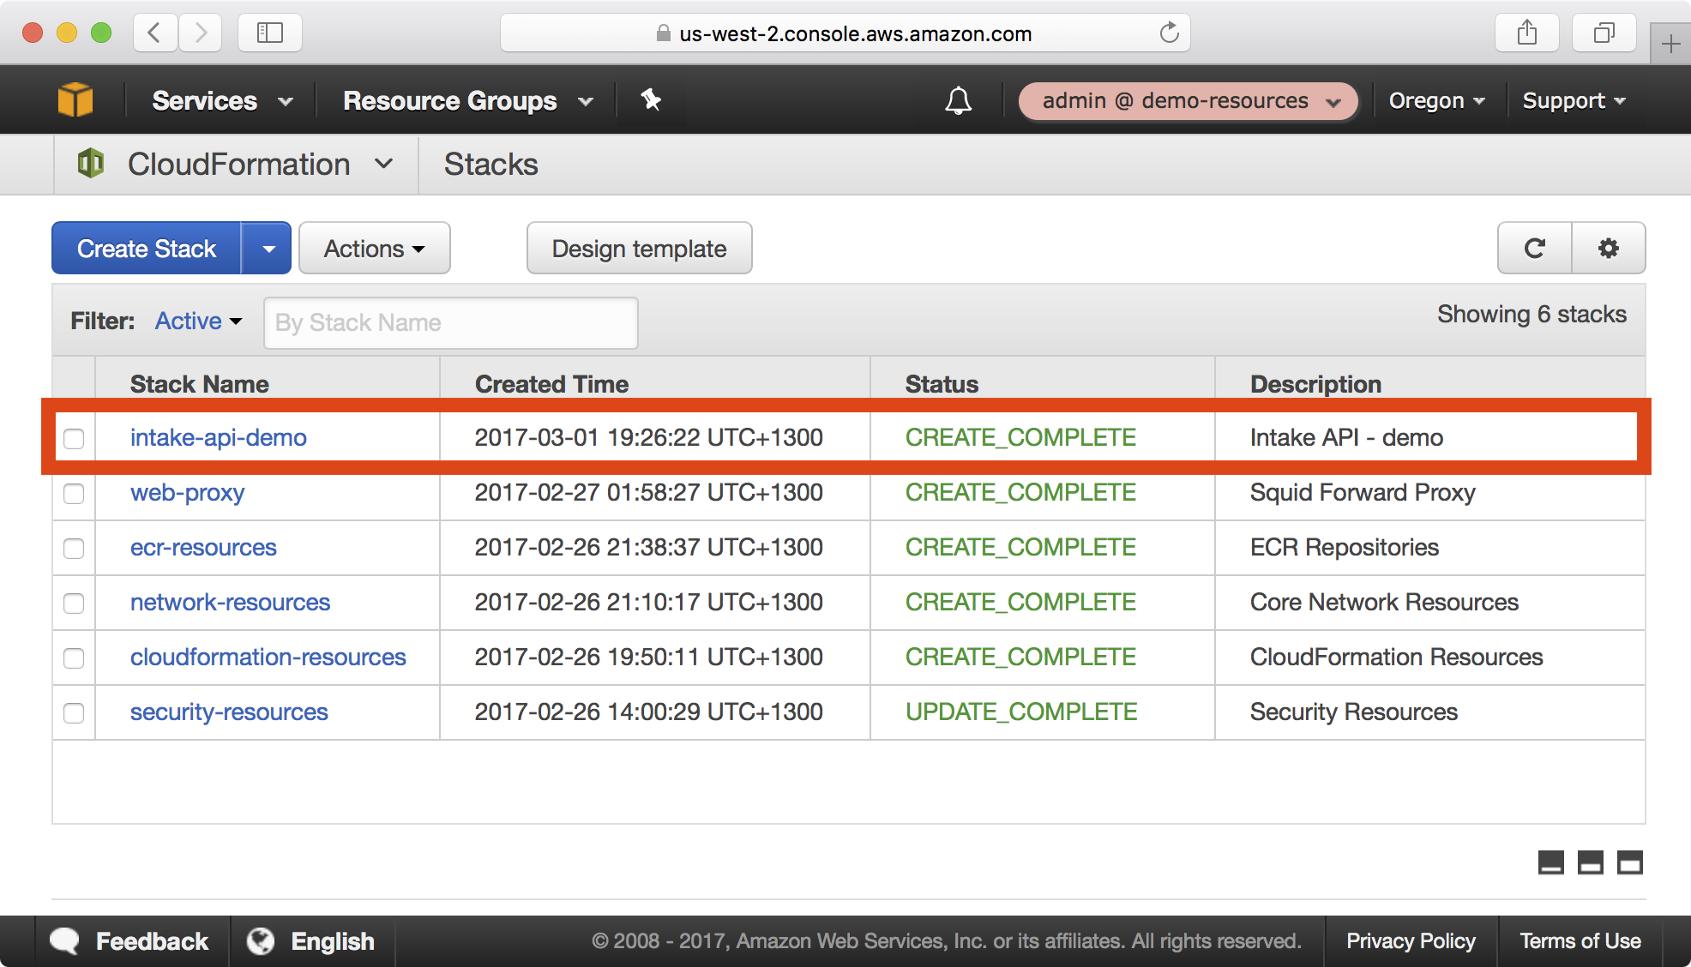Open the ecr-resources stack
Screen dimensions: 1691x967
pos(203,547)
